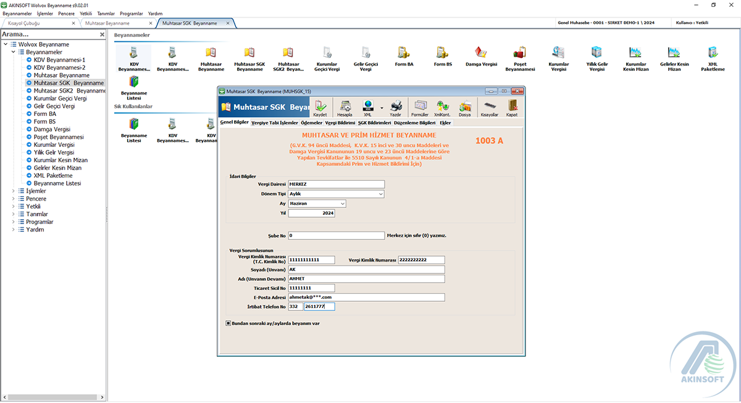741x403 pixels.
Task: Click the XmlKont. check icon
Action: point(442,107)
